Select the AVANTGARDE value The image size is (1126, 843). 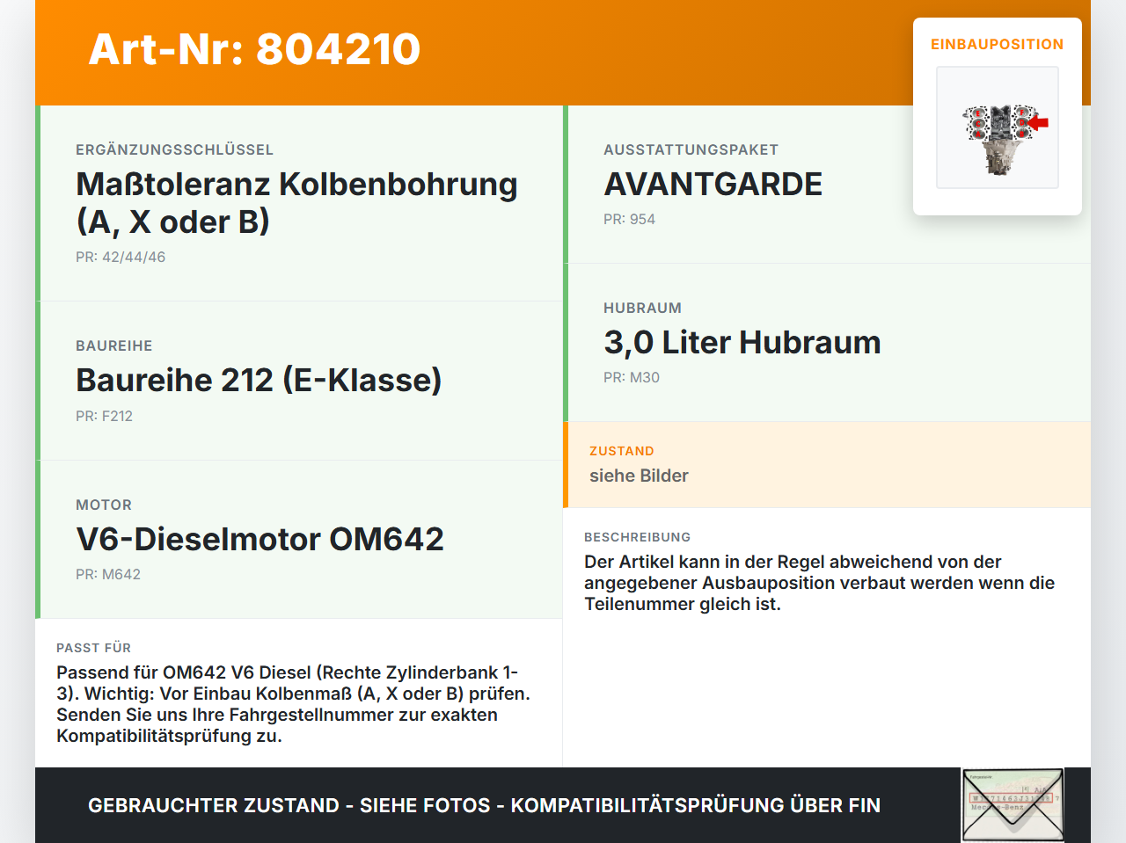[x=713, y=185]
